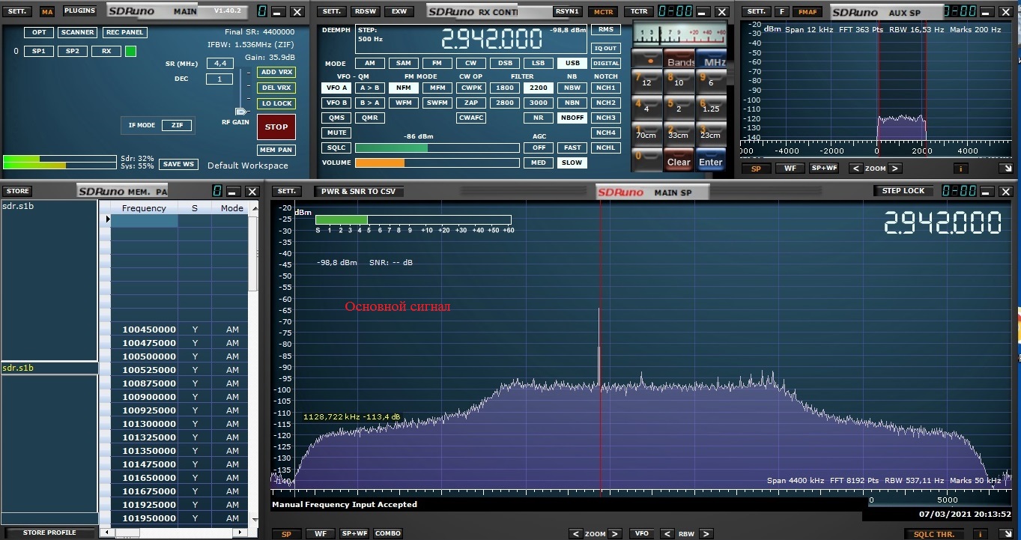Image resolution: width=1021 pixels, height=540 pixels.
Task: Tap keypad key 2 labeled 33cm
Action: 679,134
